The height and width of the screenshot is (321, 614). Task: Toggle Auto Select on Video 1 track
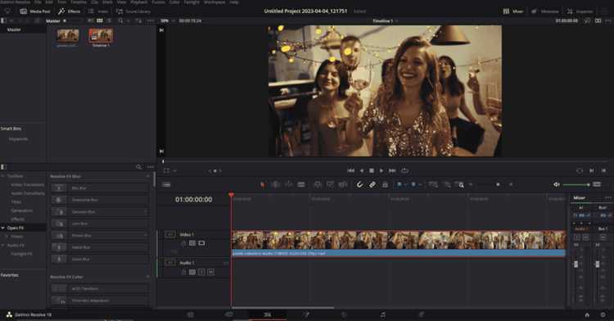pyautogui.click(x=192, y=243)
